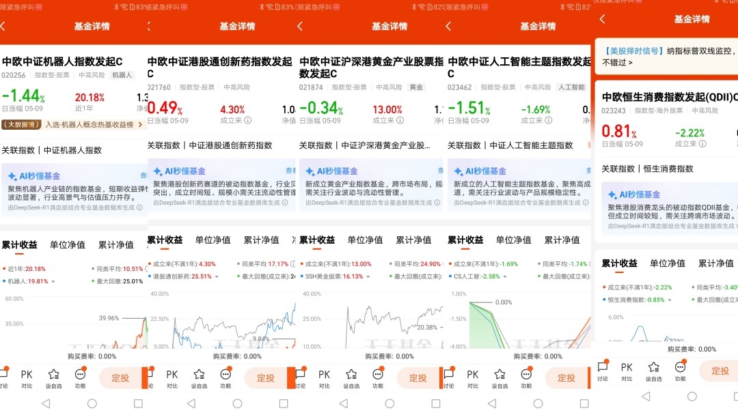Open 功能 menu on the 黄金产业 fund screen
738x415 pixels.
click(x=378, y=378)
